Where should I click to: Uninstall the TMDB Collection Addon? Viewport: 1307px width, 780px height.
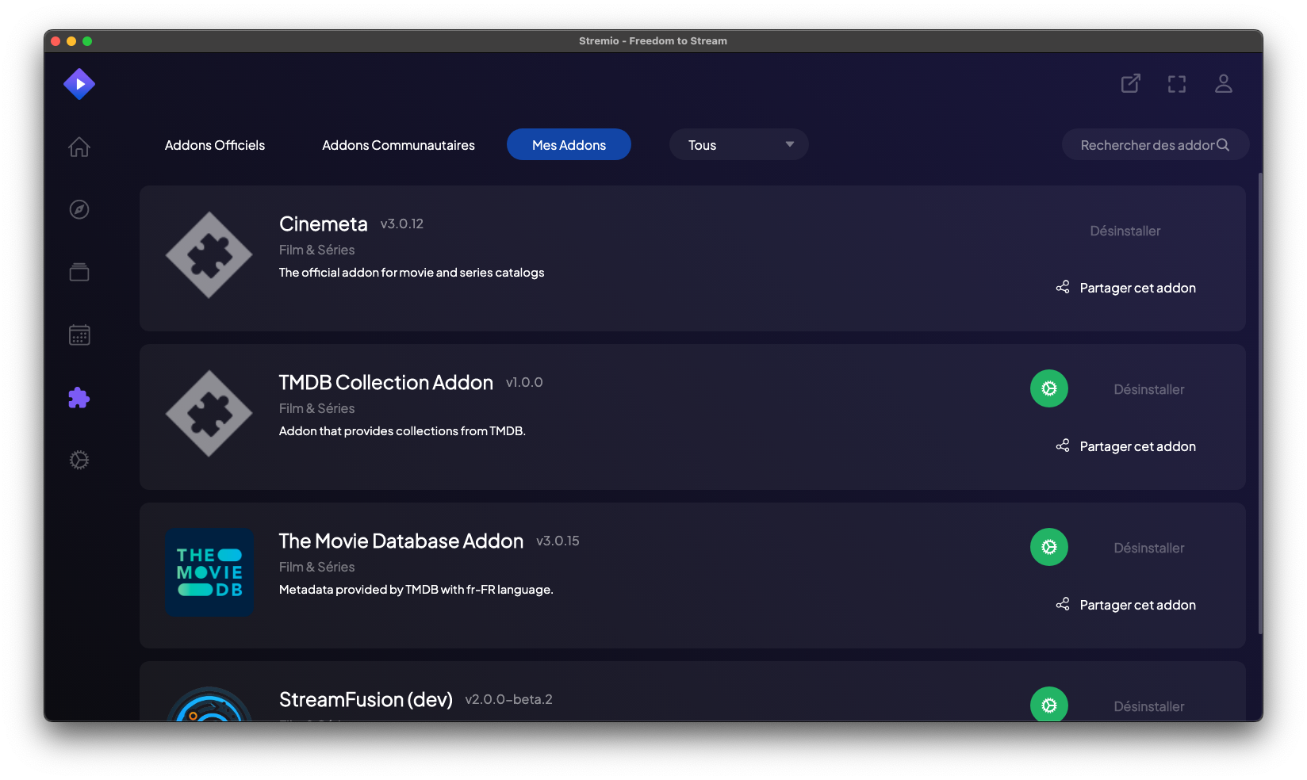[x=1148, y=389]
